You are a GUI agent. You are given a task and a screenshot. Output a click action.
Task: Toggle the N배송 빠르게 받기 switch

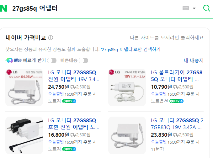coord(52,60)
